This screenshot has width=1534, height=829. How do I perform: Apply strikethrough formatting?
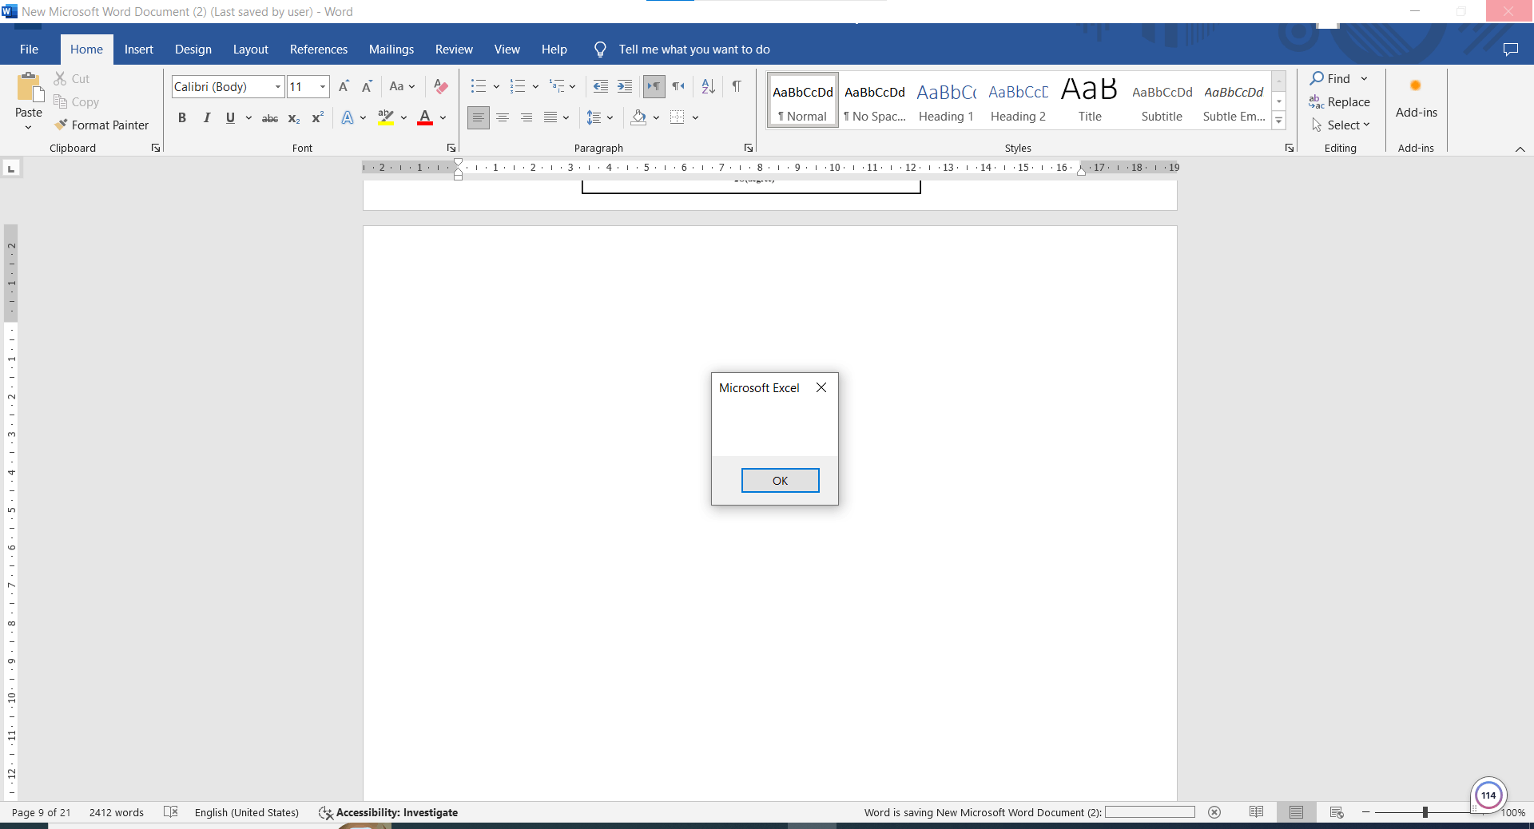(270, 118)
